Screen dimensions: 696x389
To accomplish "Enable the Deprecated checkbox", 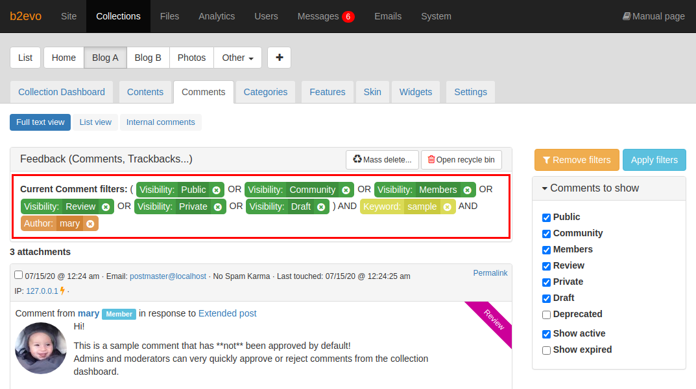I will [x=546, y=315].
